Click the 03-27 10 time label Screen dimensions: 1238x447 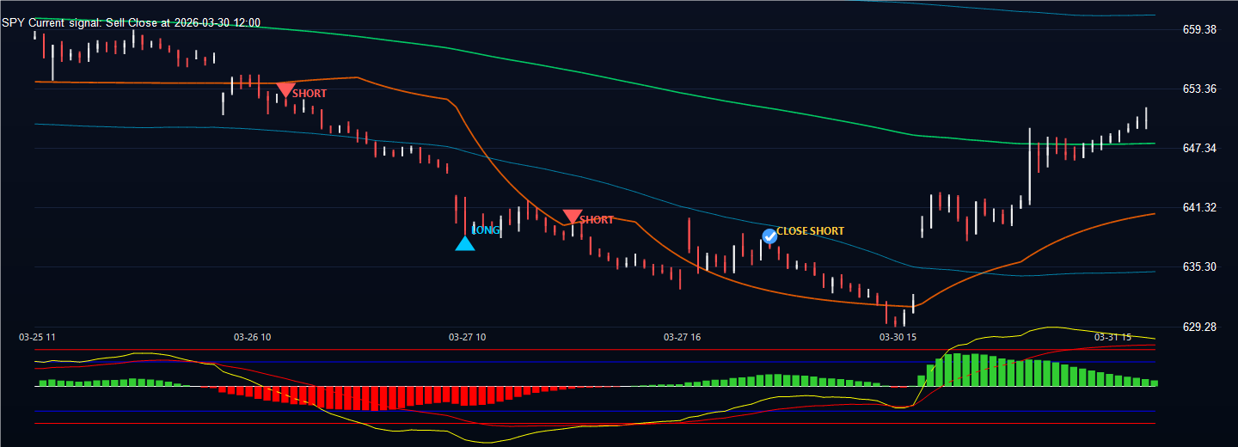pos(467,338)
